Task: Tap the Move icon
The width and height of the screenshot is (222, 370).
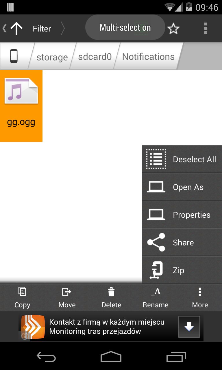Action: tap(67, 292)
